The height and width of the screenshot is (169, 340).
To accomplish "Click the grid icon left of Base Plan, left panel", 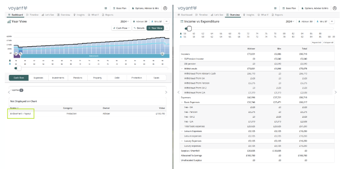I will [x=105, y=8].
